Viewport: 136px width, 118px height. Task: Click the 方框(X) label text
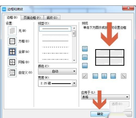[x=24, y=41]
